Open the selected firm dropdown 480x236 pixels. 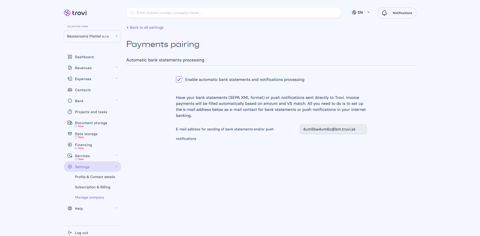[x=92, y=36]
